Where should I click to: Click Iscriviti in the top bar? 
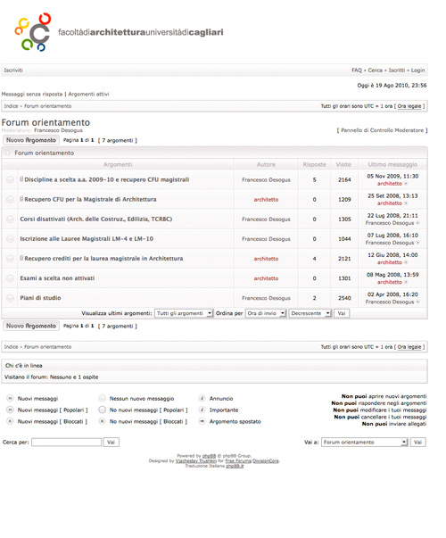click(13, 70)
